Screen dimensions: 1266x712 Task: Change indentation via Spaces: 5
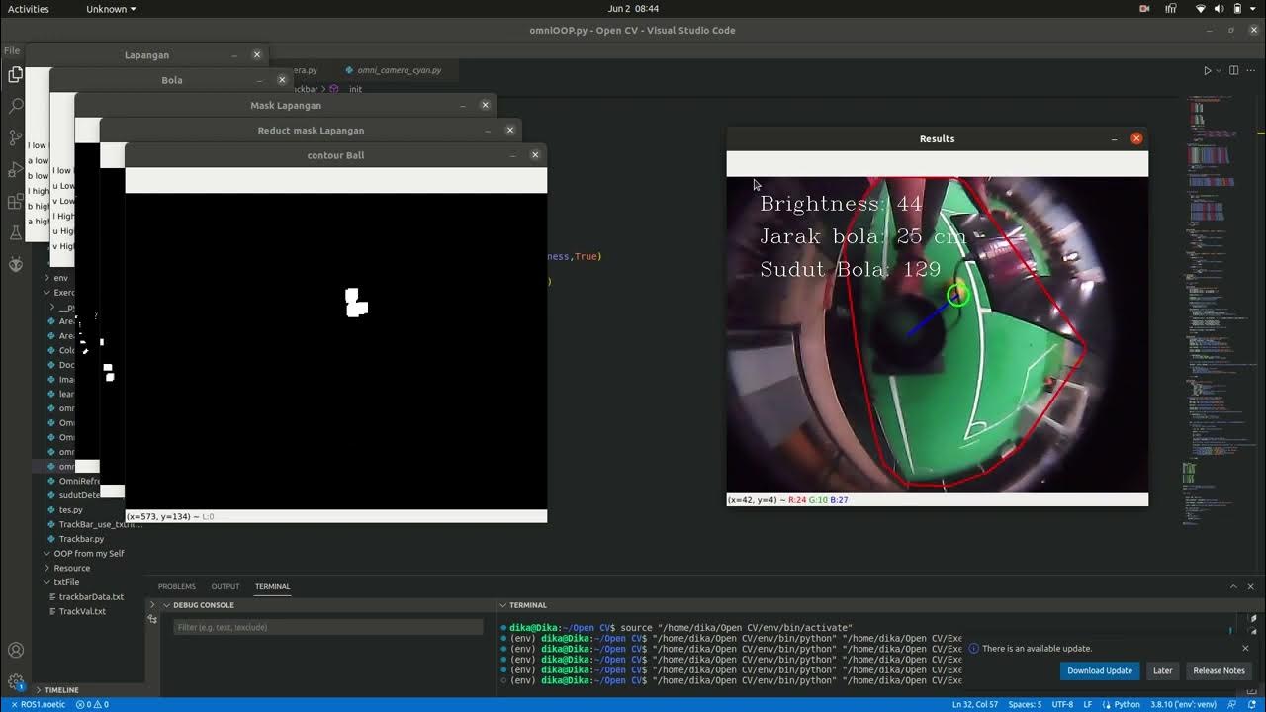(x=1025, y=705)
